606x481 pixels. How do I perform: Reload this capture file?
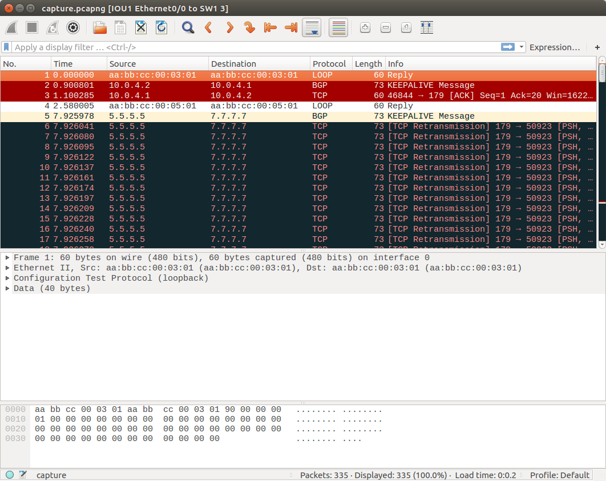click(x=161, y=27)
